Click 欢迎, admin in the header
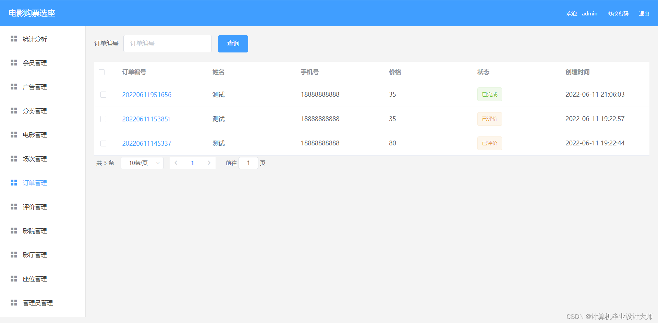The image size is (658, 323). (x=582, y=14)
